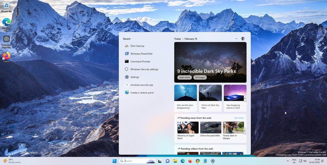
Task: Click Learn more on the Dark Sky Parks banner
Action: pyautogui.click(x=184, y=77)
